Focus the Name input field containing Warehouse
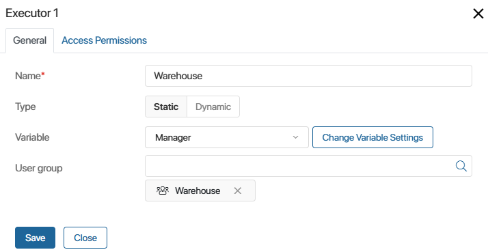The image size is (488, 252). (x=308, y=76)
